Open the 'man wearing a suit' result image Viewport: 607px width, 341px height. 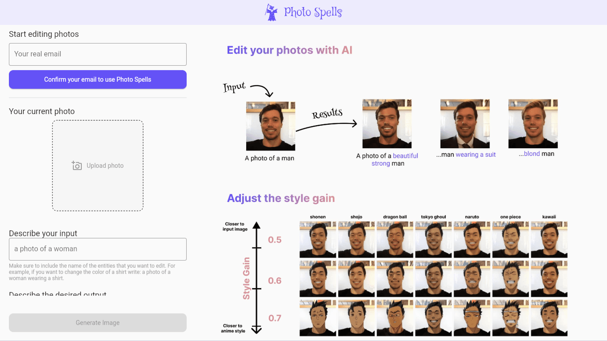tap(465, 124)
